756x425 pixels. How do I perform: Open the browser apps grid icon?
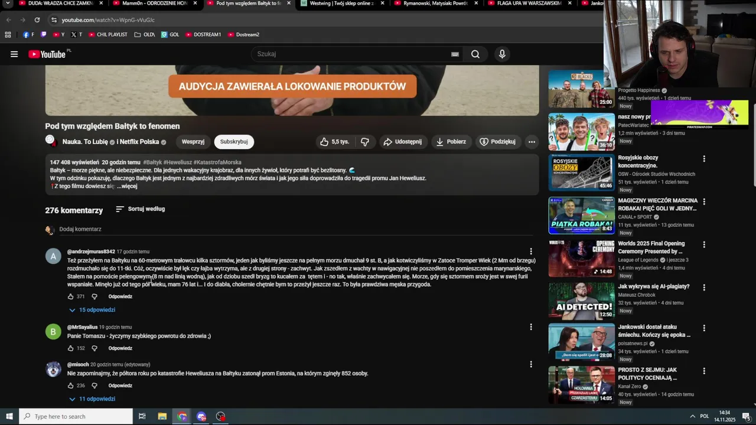[8, 35]
